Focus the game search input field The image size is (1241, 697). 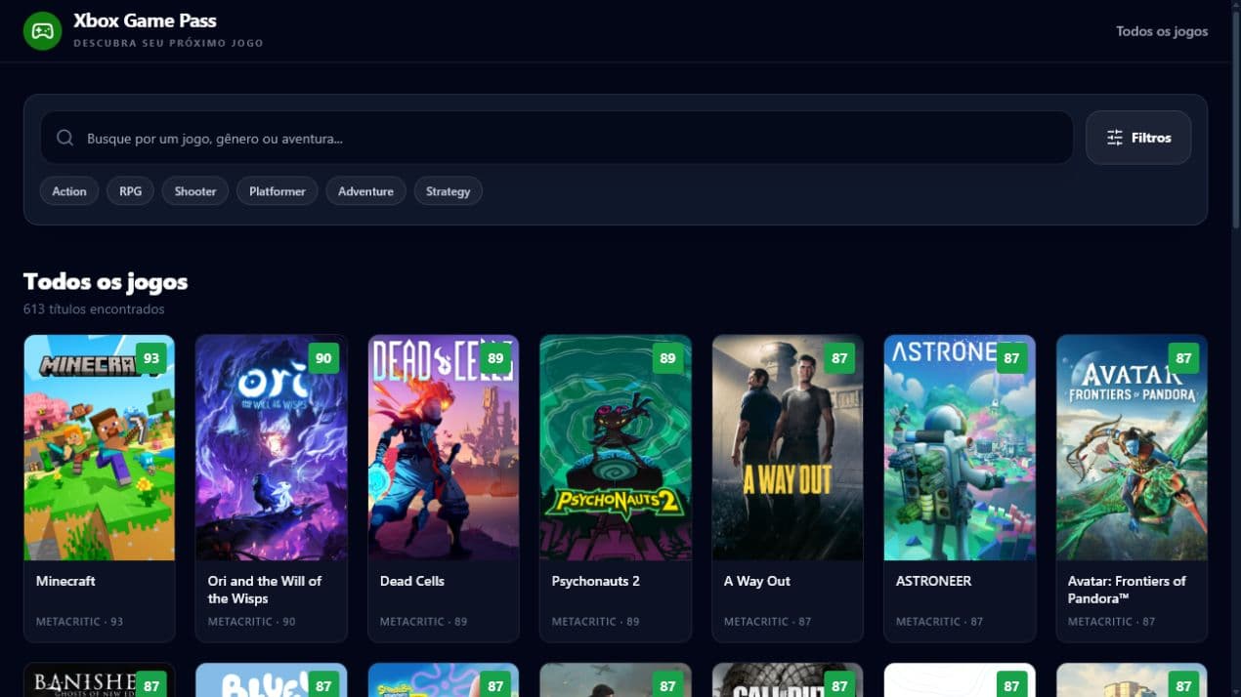point(557,138)
